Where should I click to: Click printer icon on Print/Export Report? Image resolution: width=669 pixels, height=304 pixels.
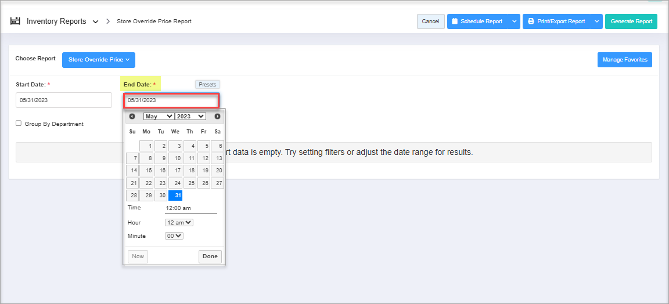point(531,21)
